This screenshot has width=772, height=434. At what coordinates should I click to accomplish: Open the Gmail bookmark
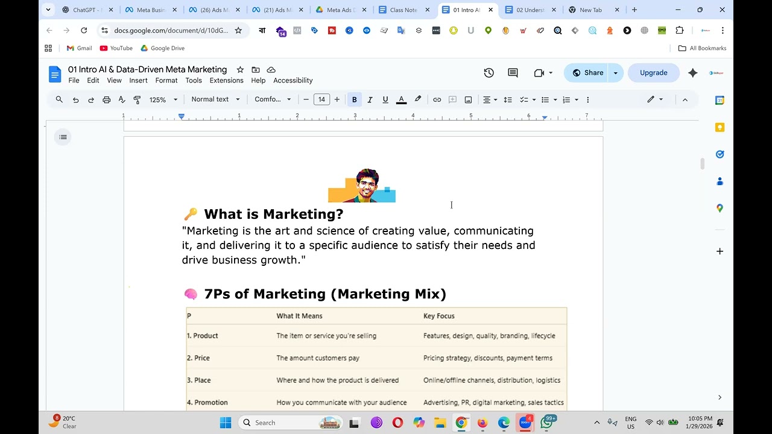(x=79, y=48)
